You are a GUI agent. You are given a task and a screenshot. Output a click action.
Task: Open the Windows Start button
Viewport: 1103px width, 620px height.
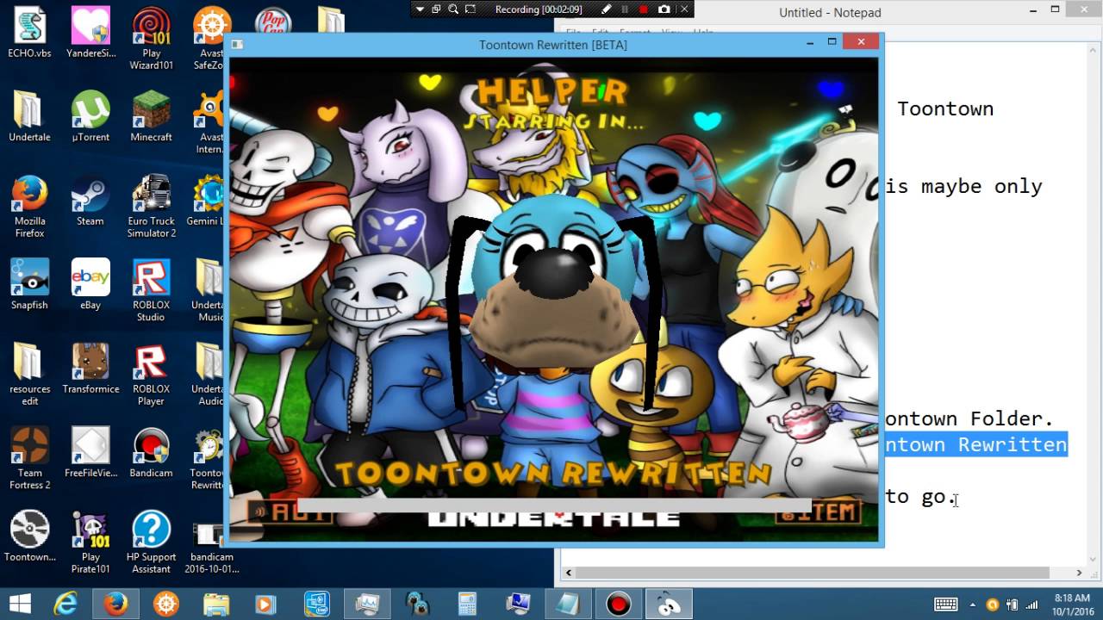20,604
